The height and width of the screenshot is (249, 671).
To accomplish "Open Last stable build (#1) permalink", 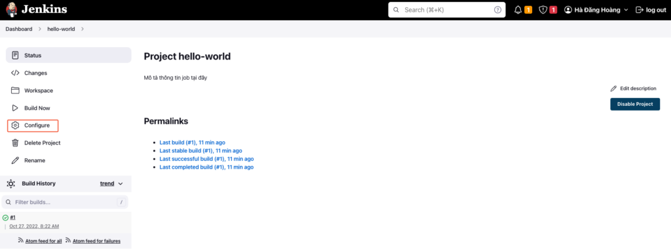I will click(201, 150).
